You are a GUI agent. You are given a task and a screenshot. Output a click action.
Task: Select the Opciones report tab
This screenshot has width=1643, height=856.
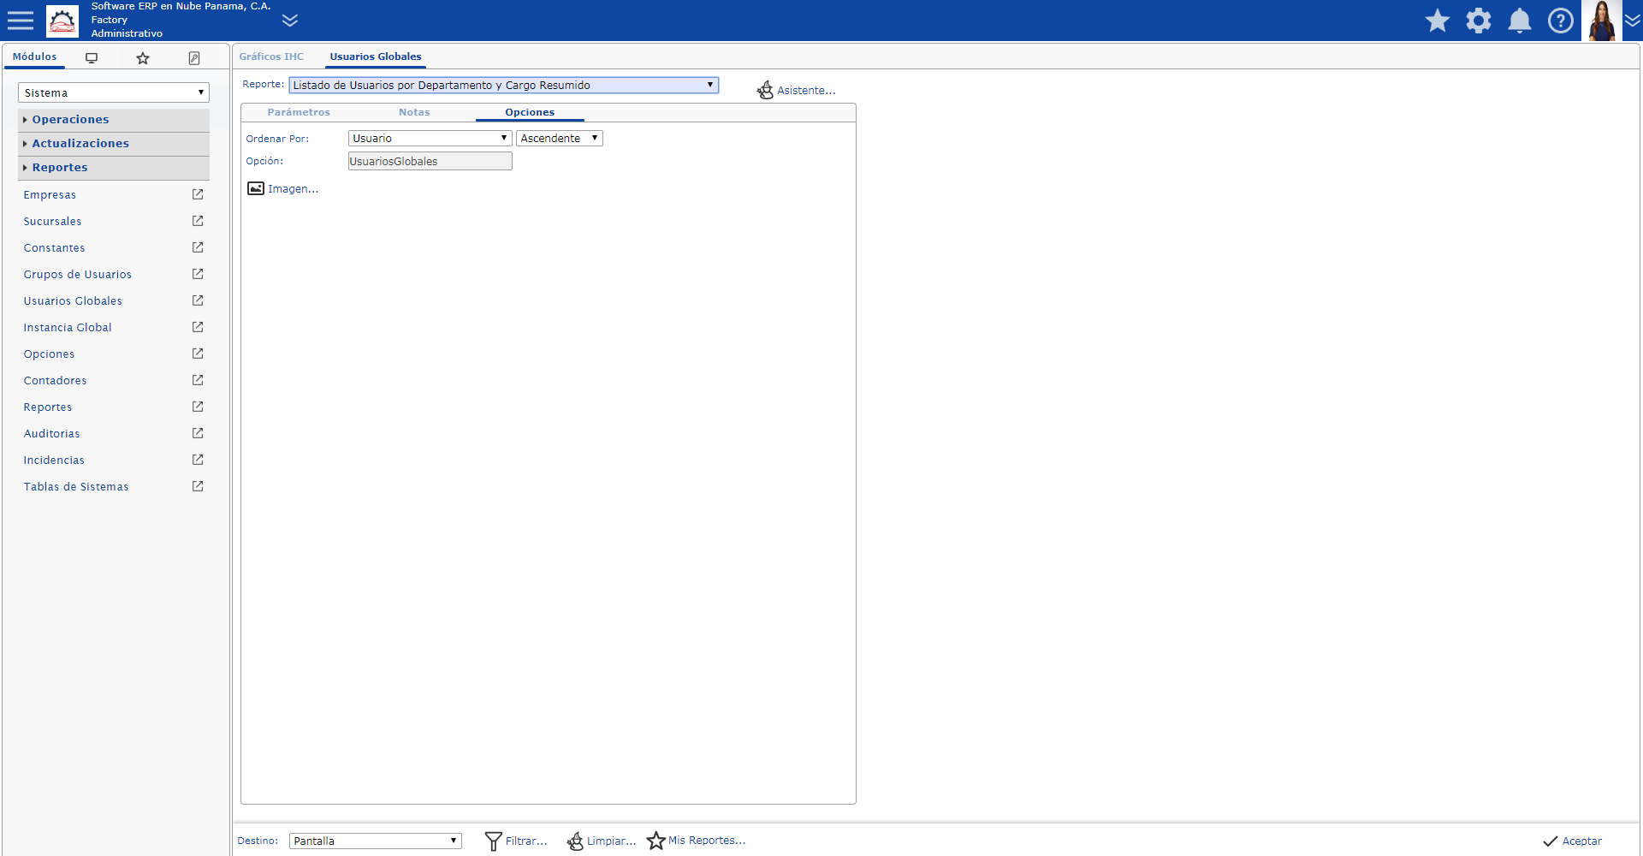pyautogui.click(x=530, y=112)
